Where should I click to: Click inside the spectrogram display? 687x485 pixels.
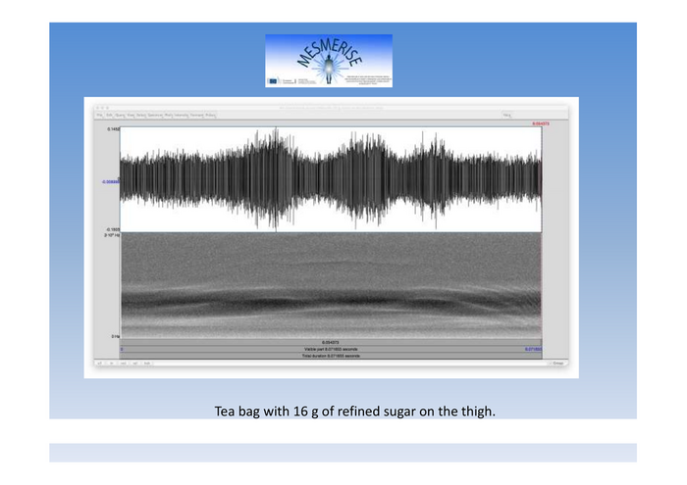coord(330,284)
